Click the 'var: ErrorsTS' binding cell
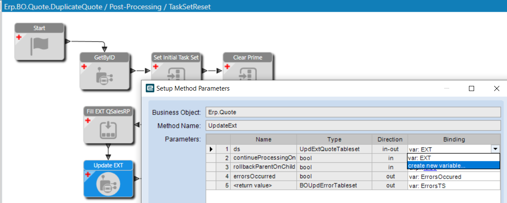507x203 pixels. (x=454, y=185)
